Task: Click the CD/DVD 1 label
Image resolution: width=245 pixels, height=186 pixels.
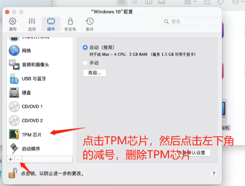Action: click(x=32, y=107)
